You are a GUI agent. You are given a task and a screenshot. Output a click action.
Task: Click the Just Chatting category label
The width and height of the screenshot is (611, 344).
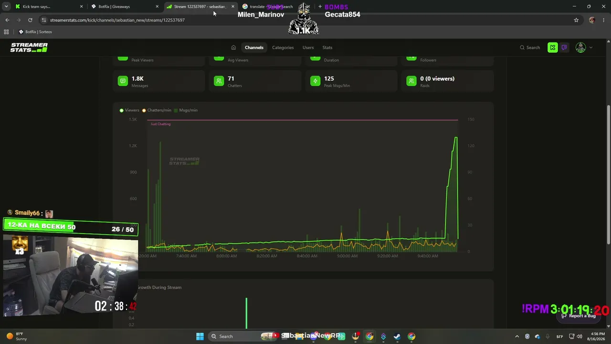point(160,124)
